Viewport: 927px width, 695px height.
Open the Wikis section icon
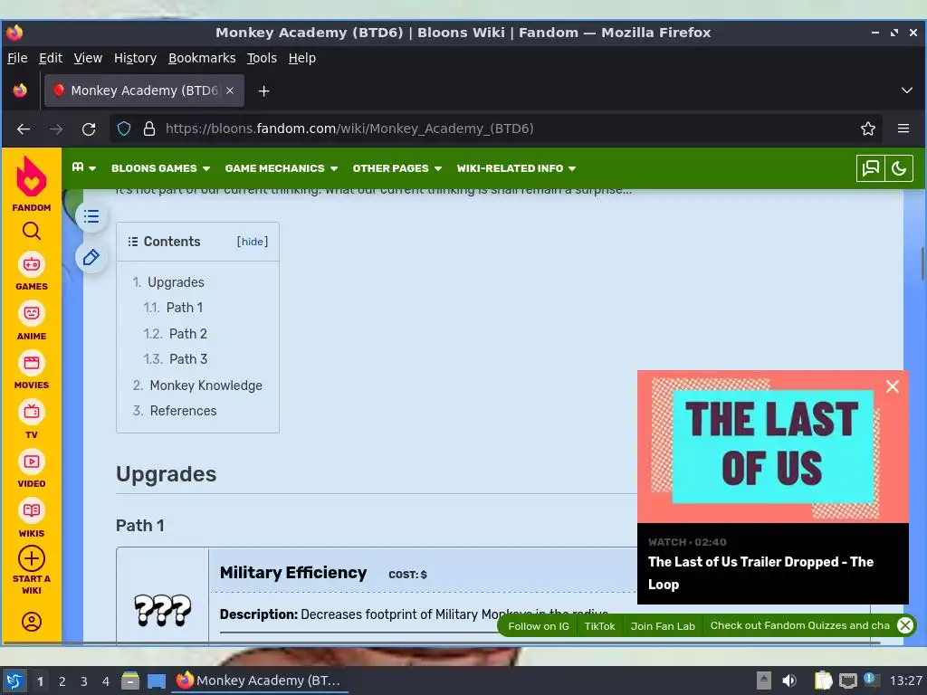(32, 510)
